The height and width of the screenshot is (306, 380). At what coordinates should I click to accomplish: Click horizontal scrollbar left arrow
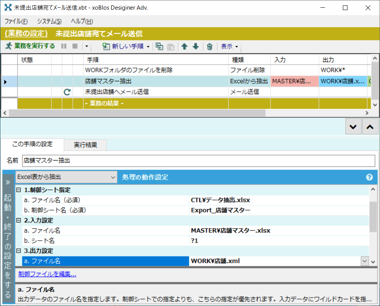(x=5, y=113)
